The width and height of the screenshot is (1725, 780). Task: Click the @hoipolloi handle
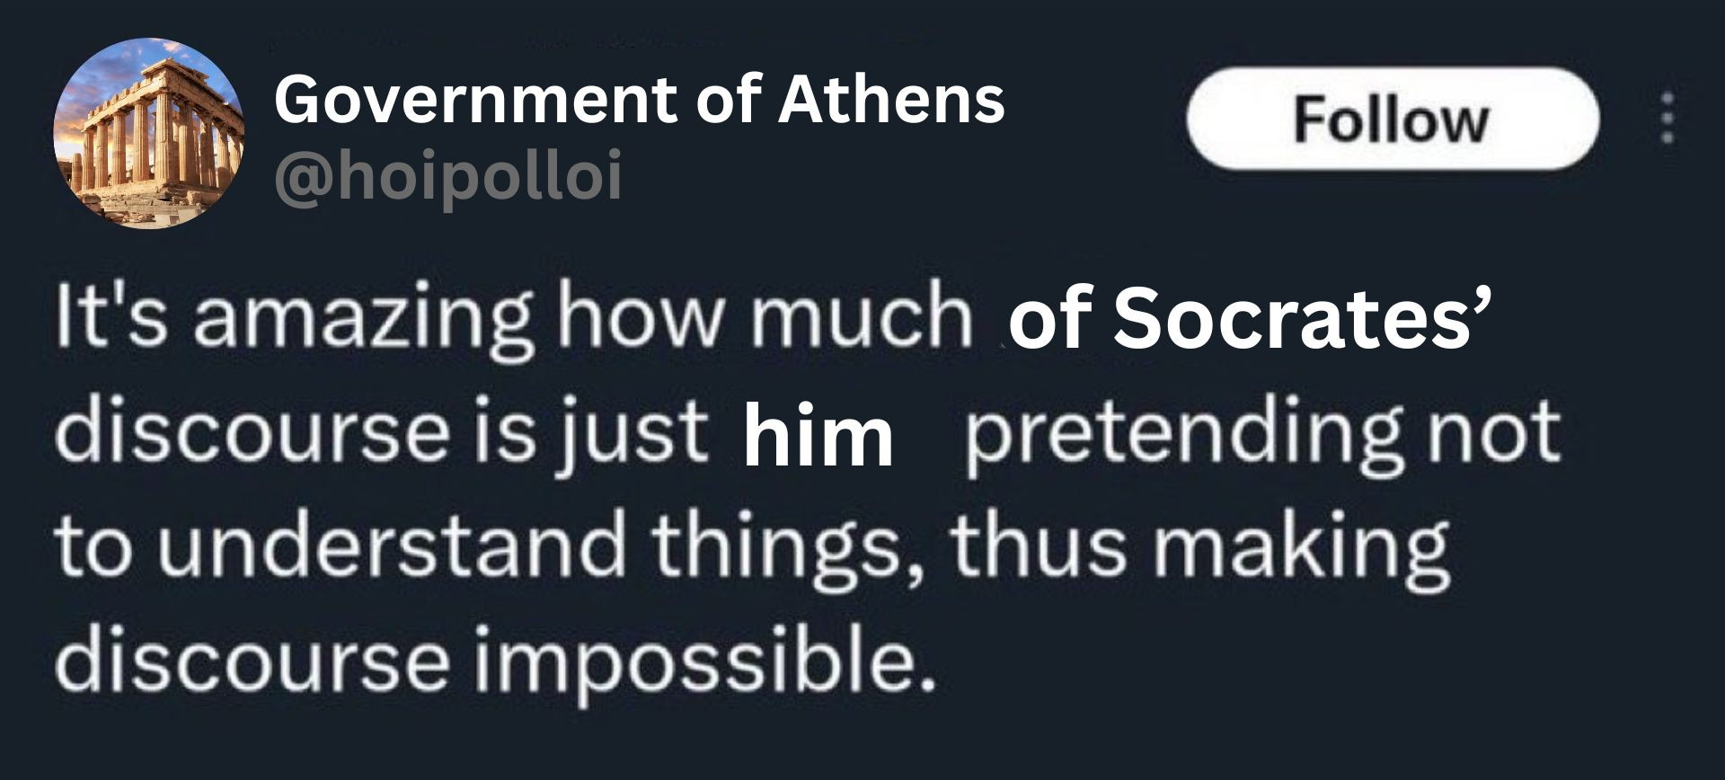tap(447, 178)
